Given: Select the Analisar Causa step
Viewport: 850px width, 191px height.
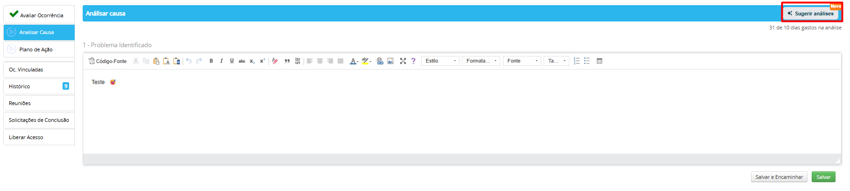Looking at the screenshot, I should (x=39, y=32).
